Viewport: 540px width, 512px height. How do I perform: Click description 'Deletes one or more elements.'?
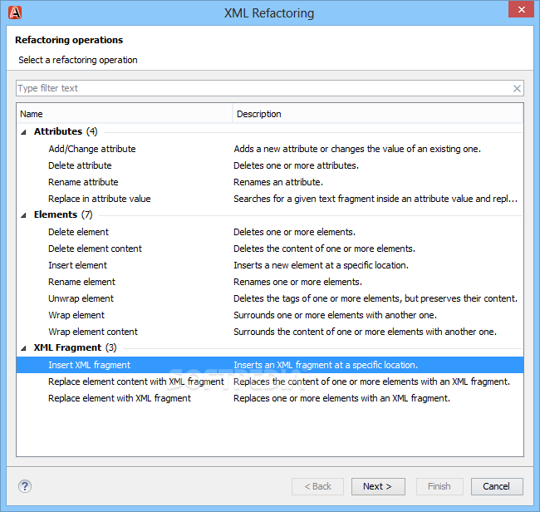click(294, 232)
